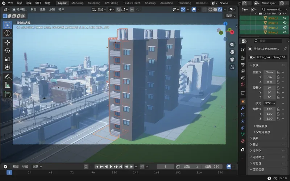Open the Object Data green triangle tab

tap(243, 134)
